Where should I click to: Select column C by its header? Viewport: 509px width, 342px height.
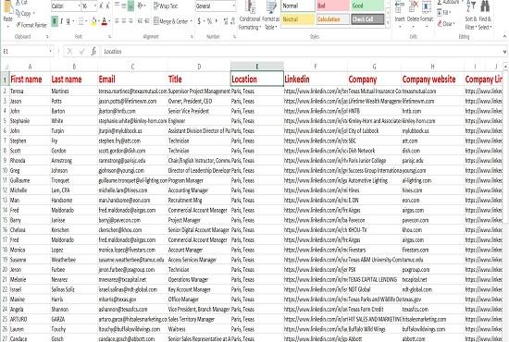coord(132,67)
